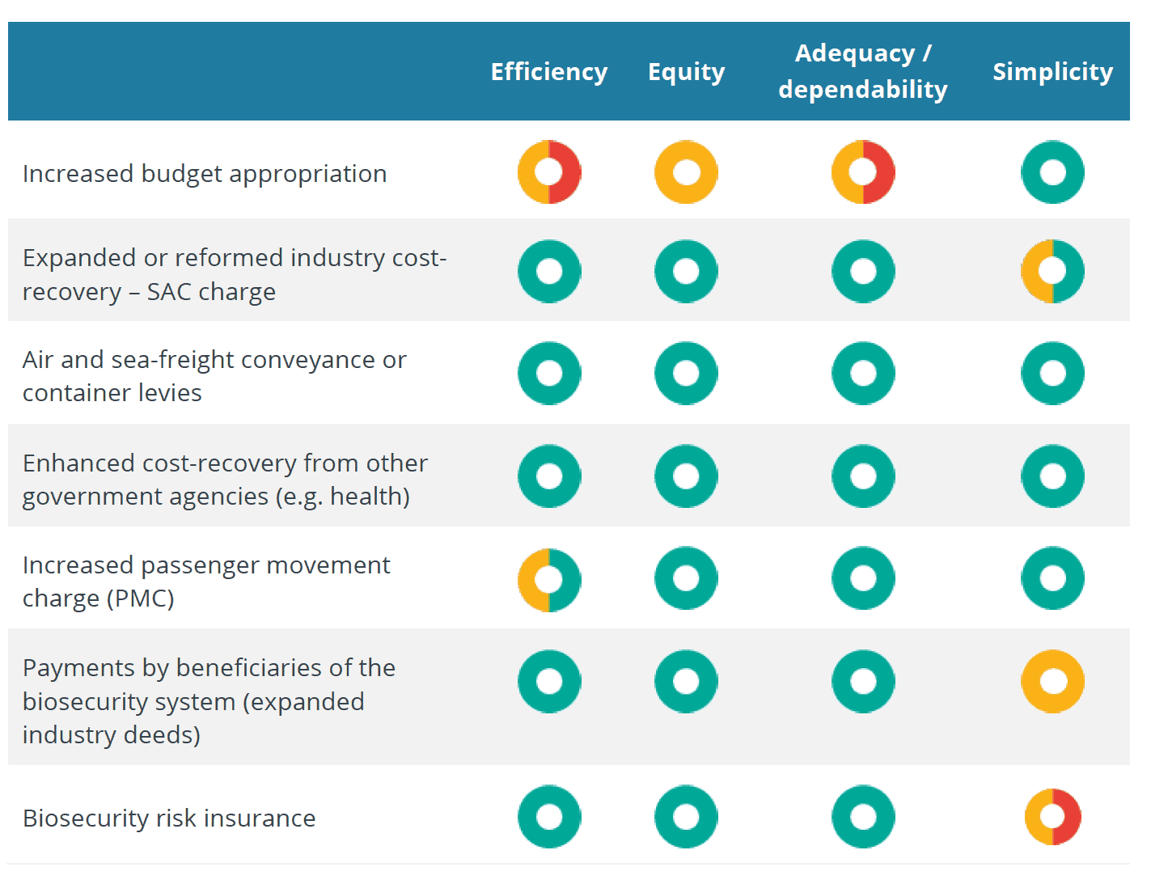Select the Increased budget appropriation row label
This screenshot has width=1168, height=884.
pos(205,174)
